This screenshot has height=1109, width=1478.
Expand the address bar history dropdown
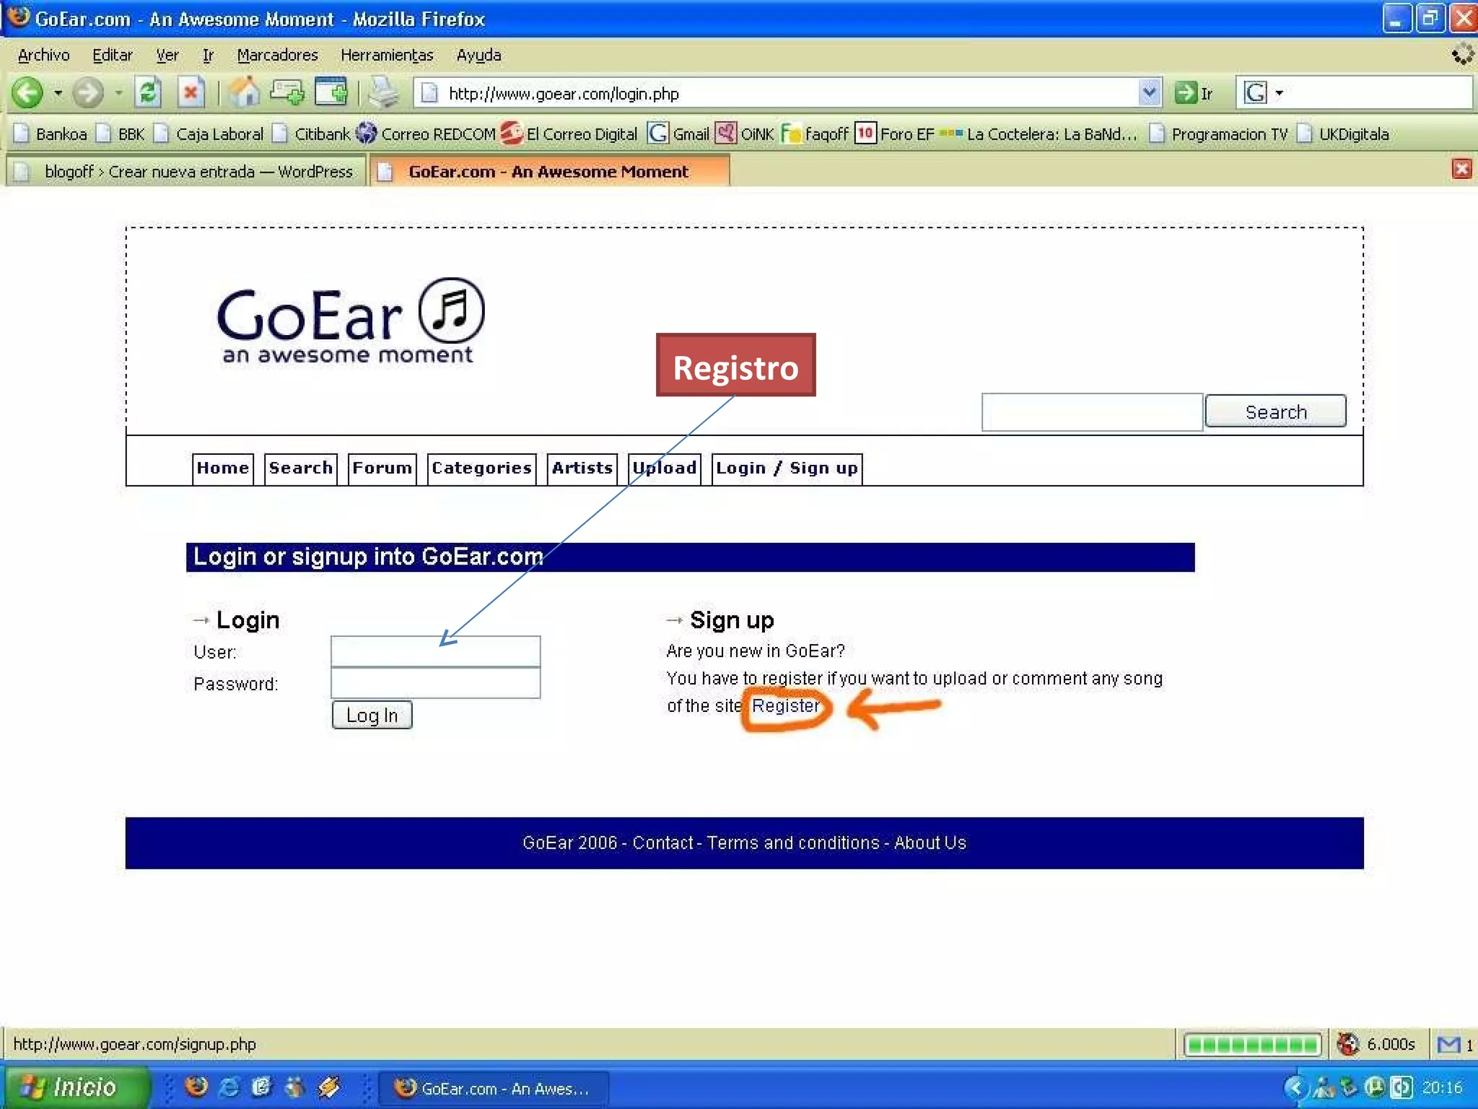[x=1149, y=93]
